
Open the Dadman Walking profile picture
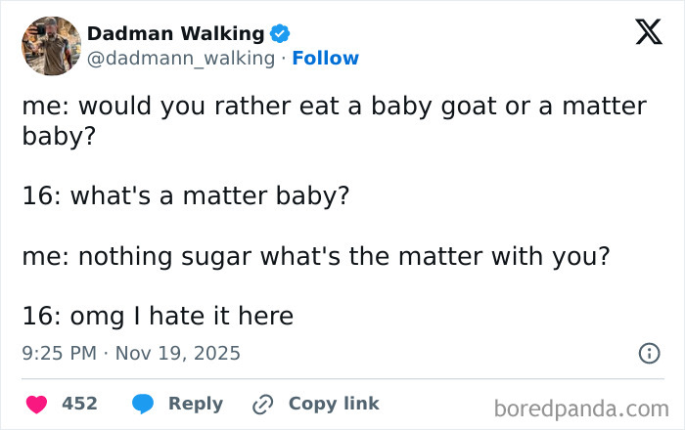point(51,46)
